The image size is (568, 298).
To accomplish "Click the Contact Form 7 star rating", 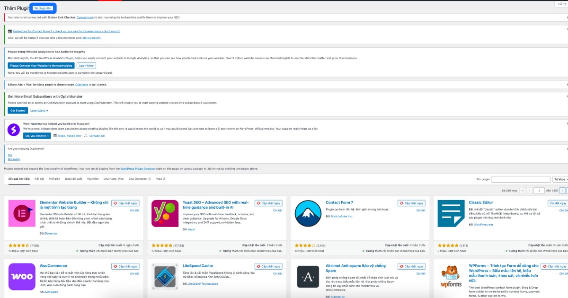I will click(x=305, y=245).
